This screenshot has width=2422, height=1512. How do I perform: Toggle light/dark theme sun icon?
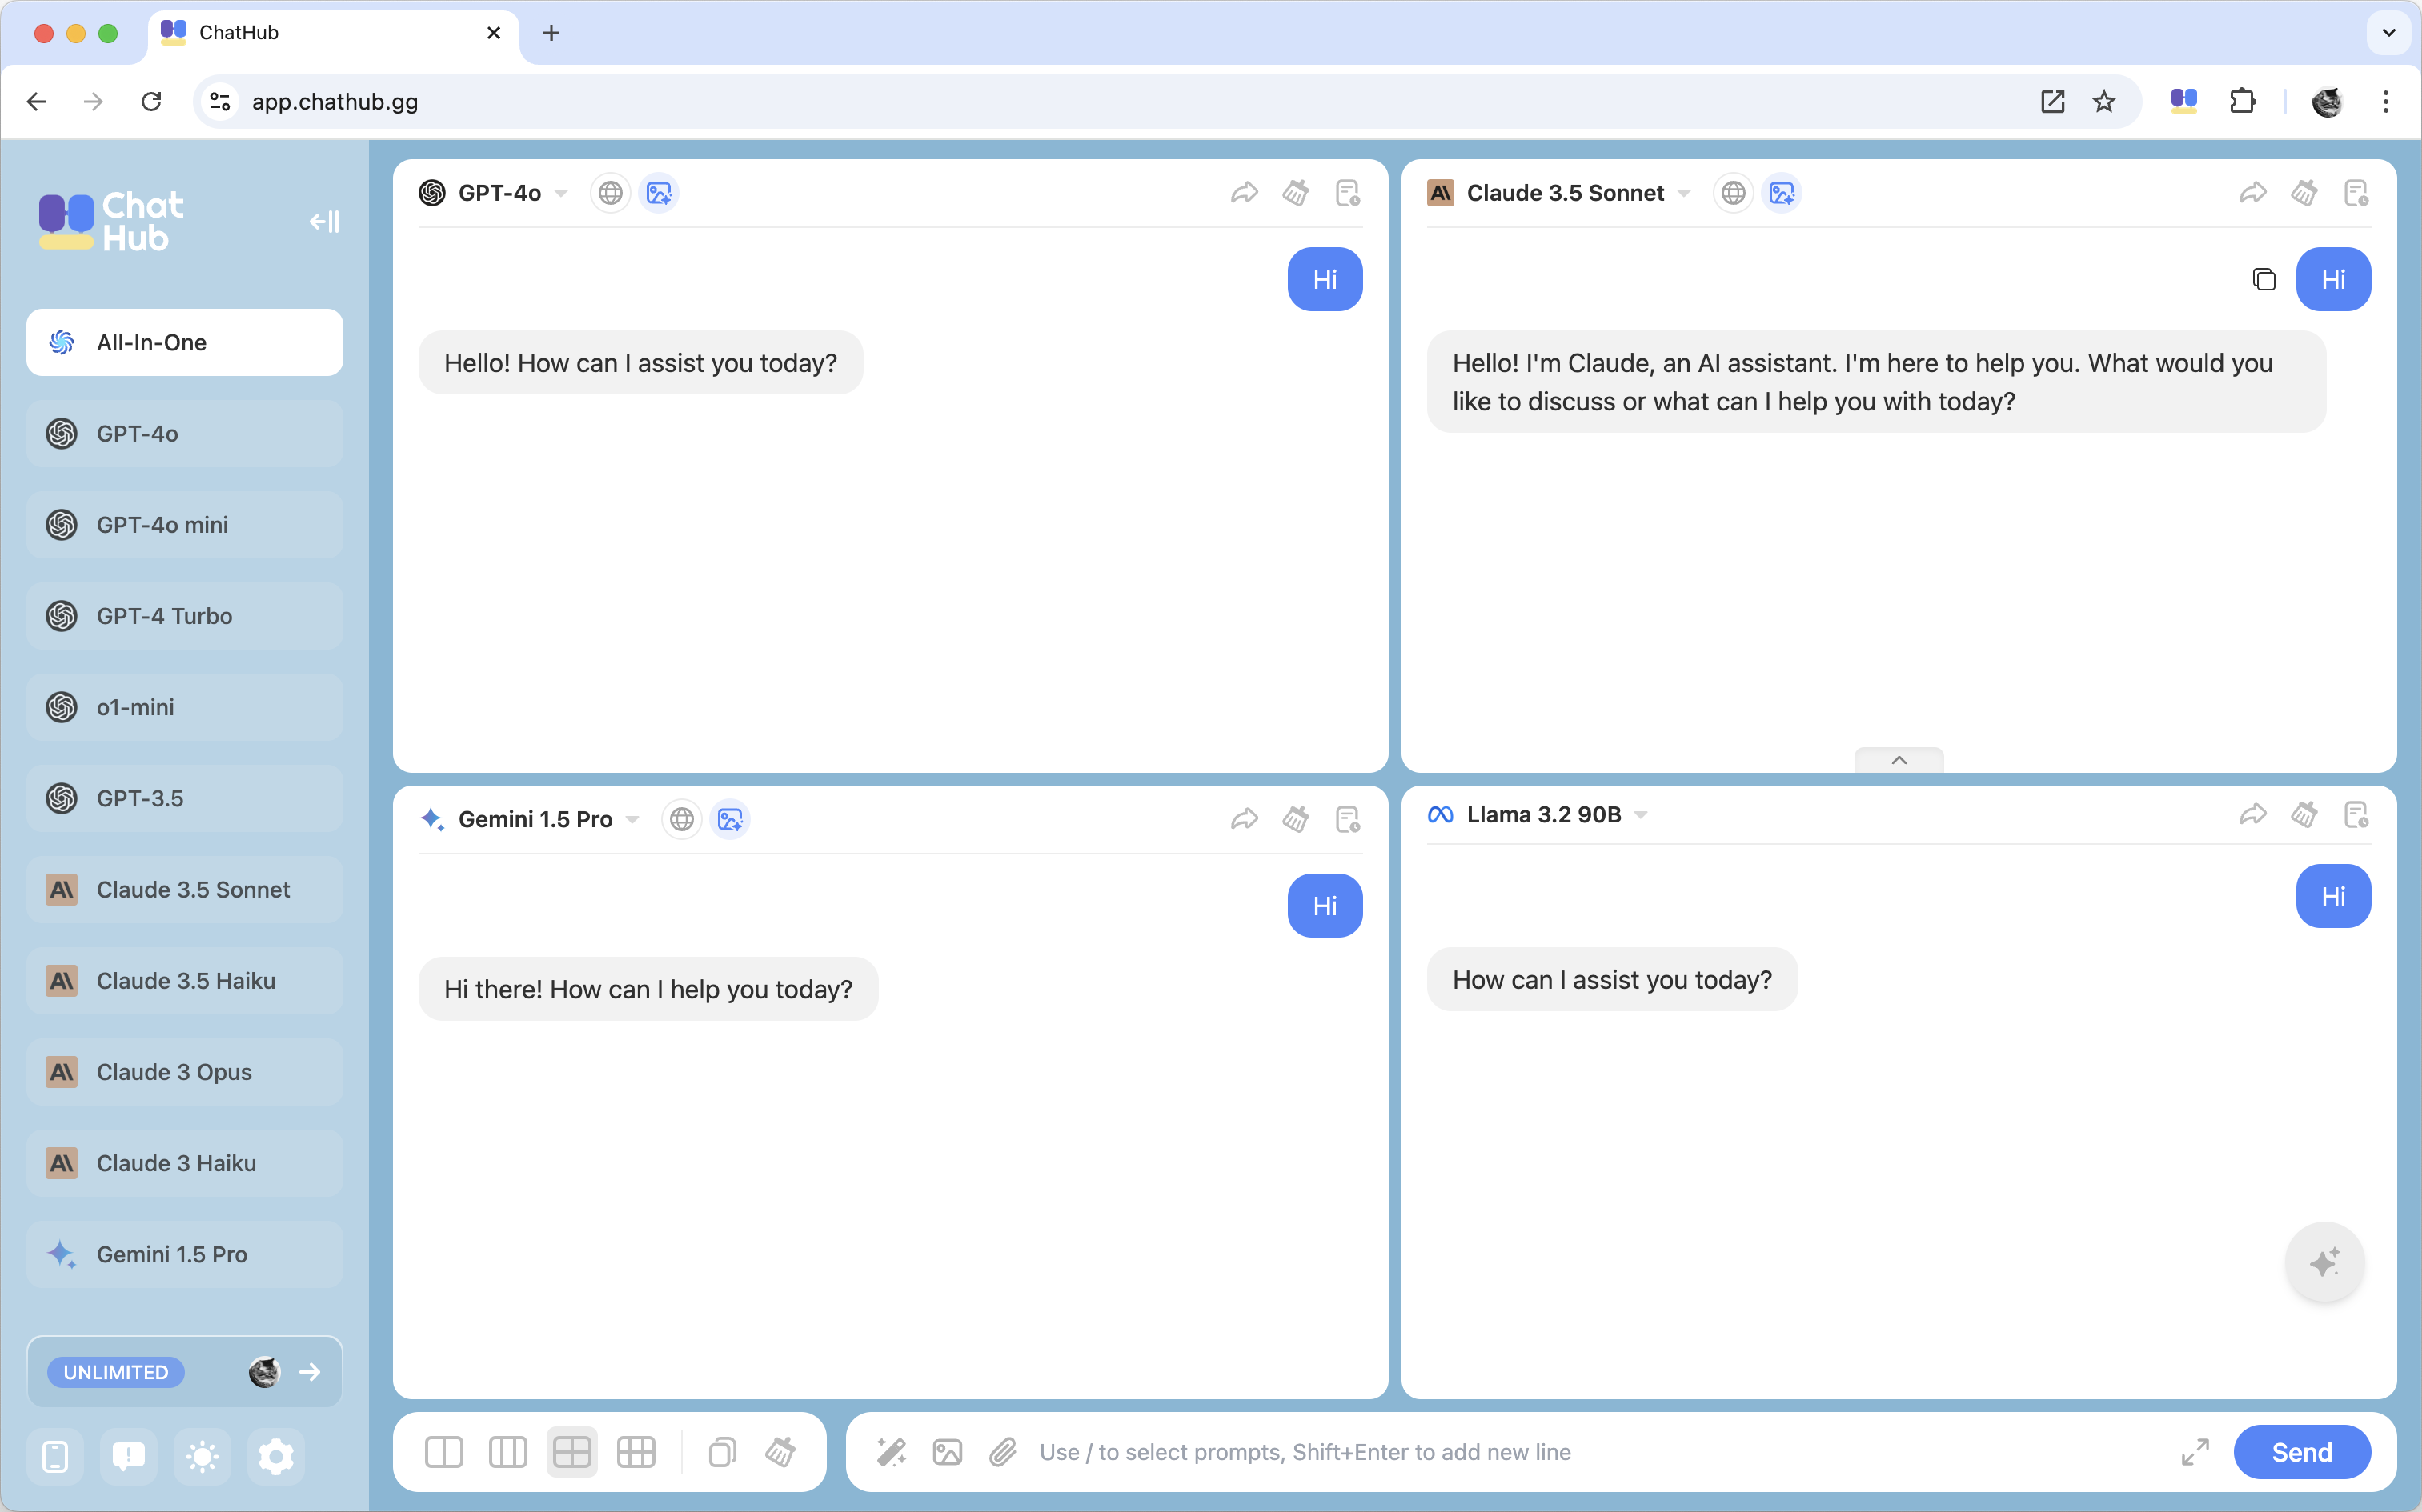202,1456
